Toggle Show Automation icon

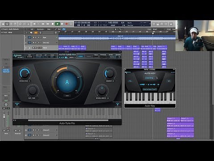click(56, 29)
